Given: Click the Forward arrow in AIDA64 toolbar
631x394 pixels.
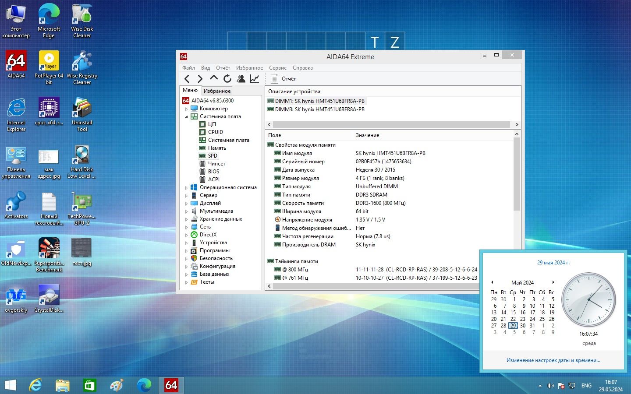Looking at the screenshot, I should pyautogui.click(x=200, y=79).
